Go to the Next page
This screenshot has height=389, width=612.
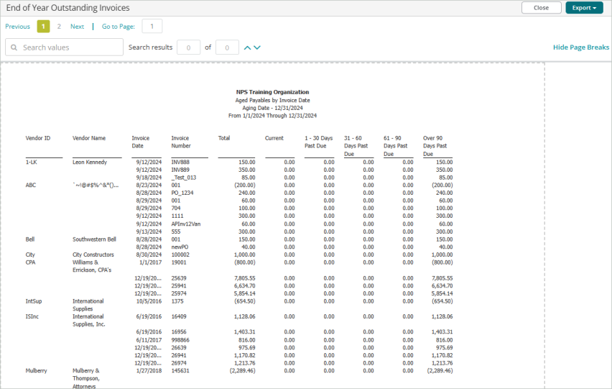(x=77, y=27)
